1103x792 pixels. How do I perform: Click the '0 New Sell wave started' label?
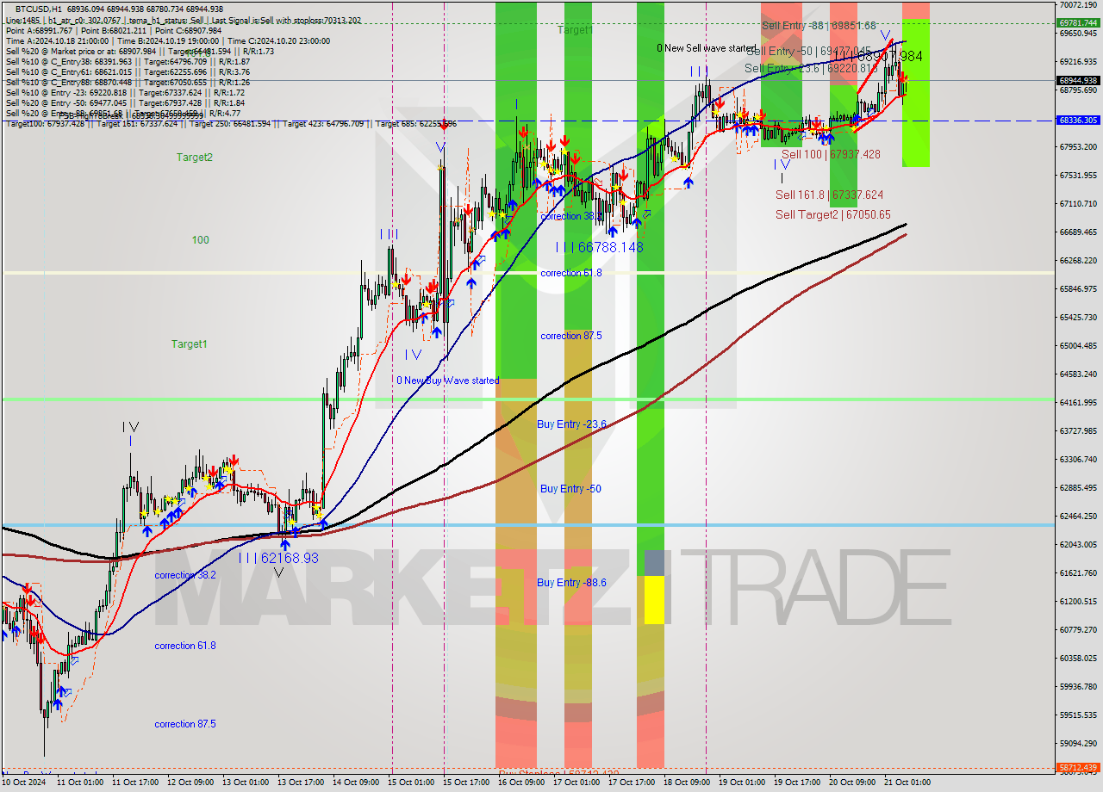click(x=707, y=48)
